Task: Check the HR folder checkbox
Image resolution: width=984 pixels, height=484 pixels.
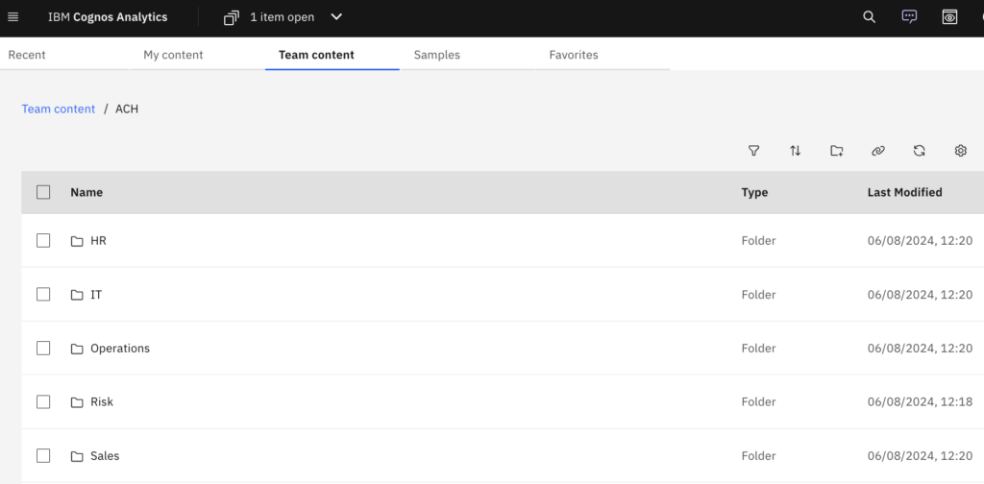Action: coord(43,241)
